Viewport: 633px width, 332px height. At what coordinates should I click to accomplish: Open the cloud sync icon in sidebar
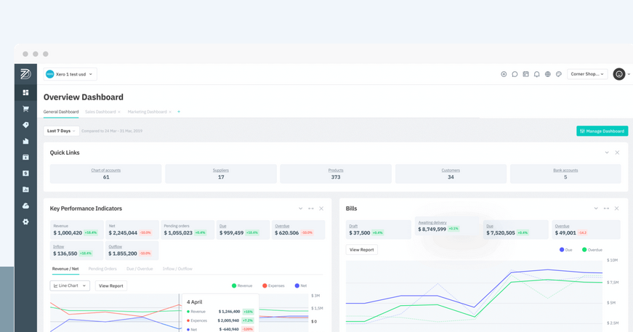tap(25, 206)
